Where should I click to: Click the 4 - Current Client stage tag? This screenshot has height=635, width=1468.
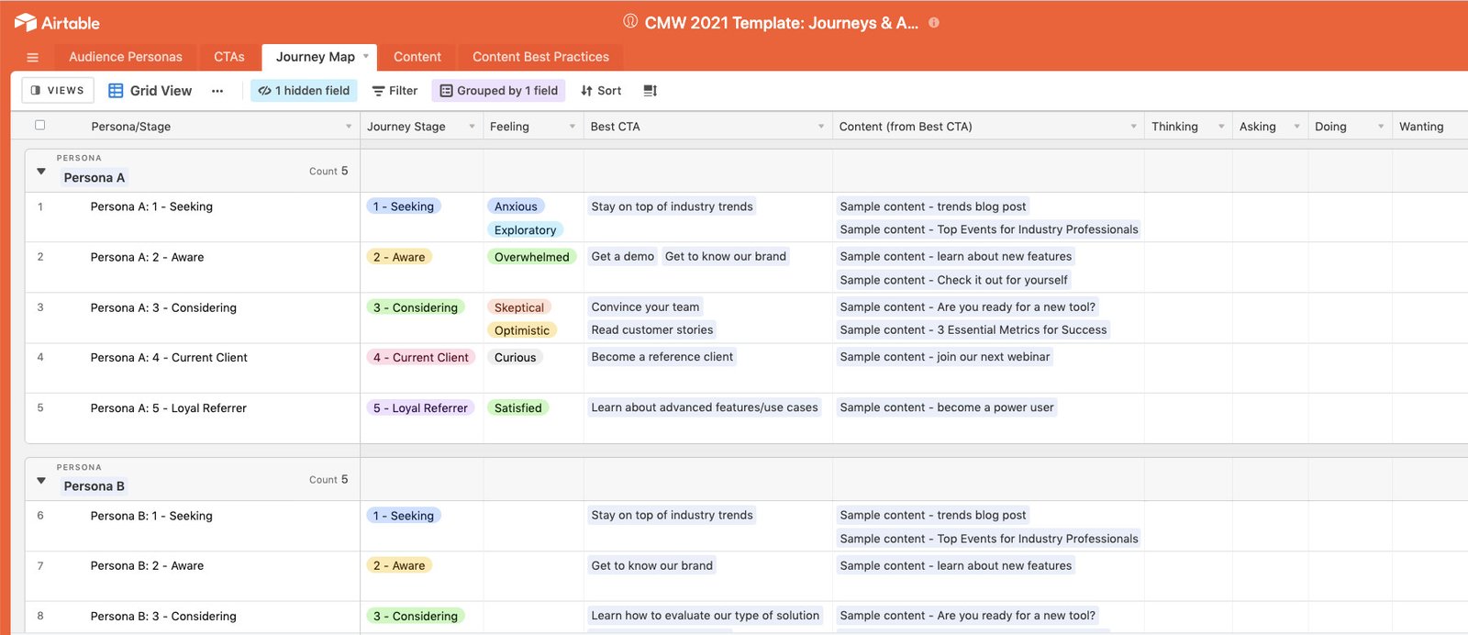coord(421,358)
